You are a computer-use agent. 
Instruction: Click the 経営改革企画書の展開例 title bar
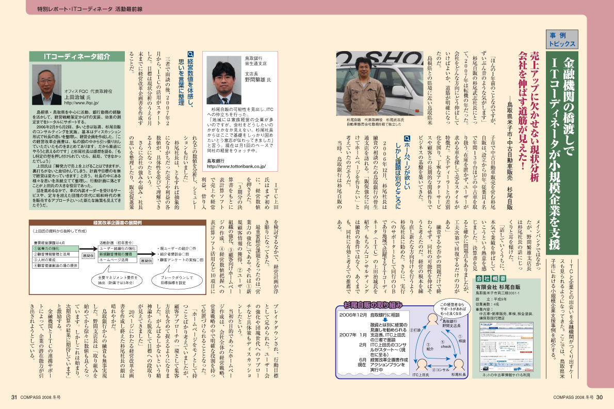point(118,223)
